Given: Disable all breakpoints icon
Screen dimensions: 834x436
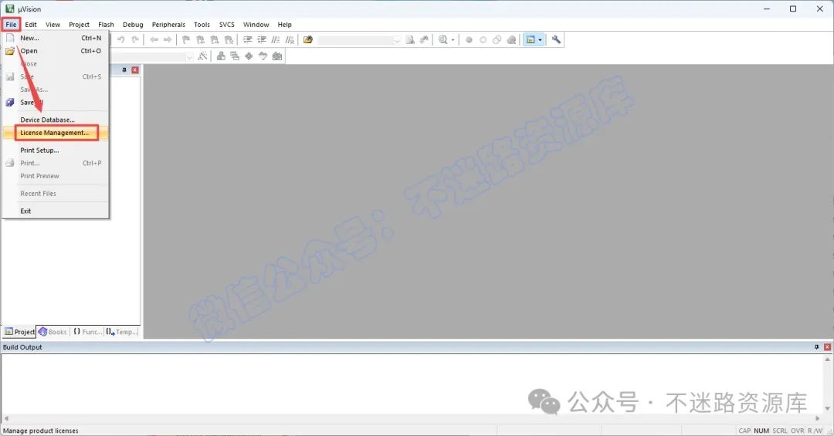Looking at the screenshot, I should (497, 40).
